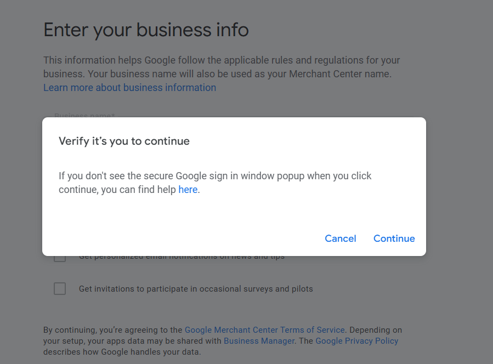Click the dialog's sign in window message text

pos(215,183)
